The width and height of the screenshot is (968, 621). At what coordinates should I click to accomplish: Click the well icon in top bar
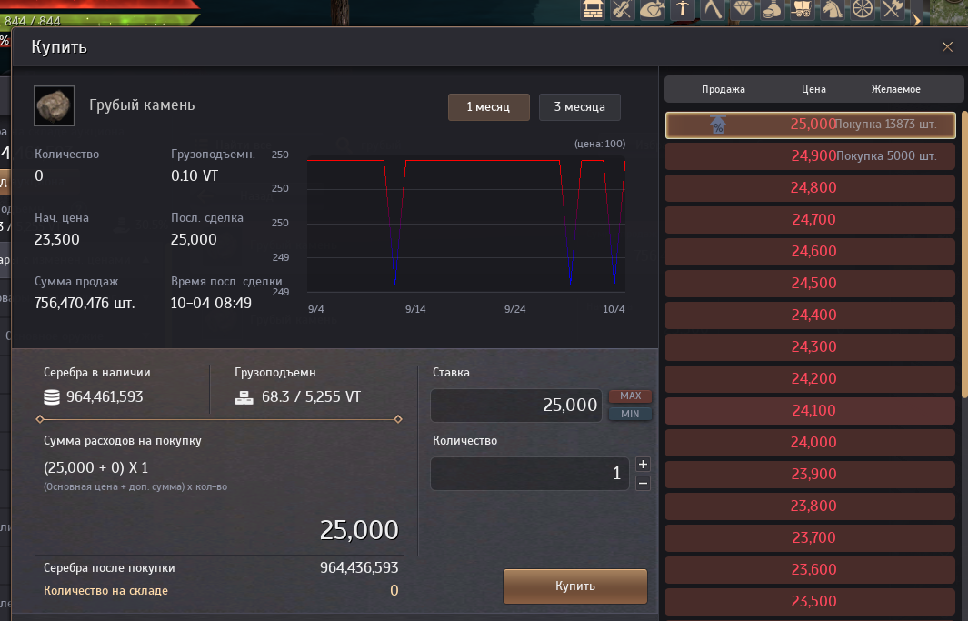(x=594, y=9)
